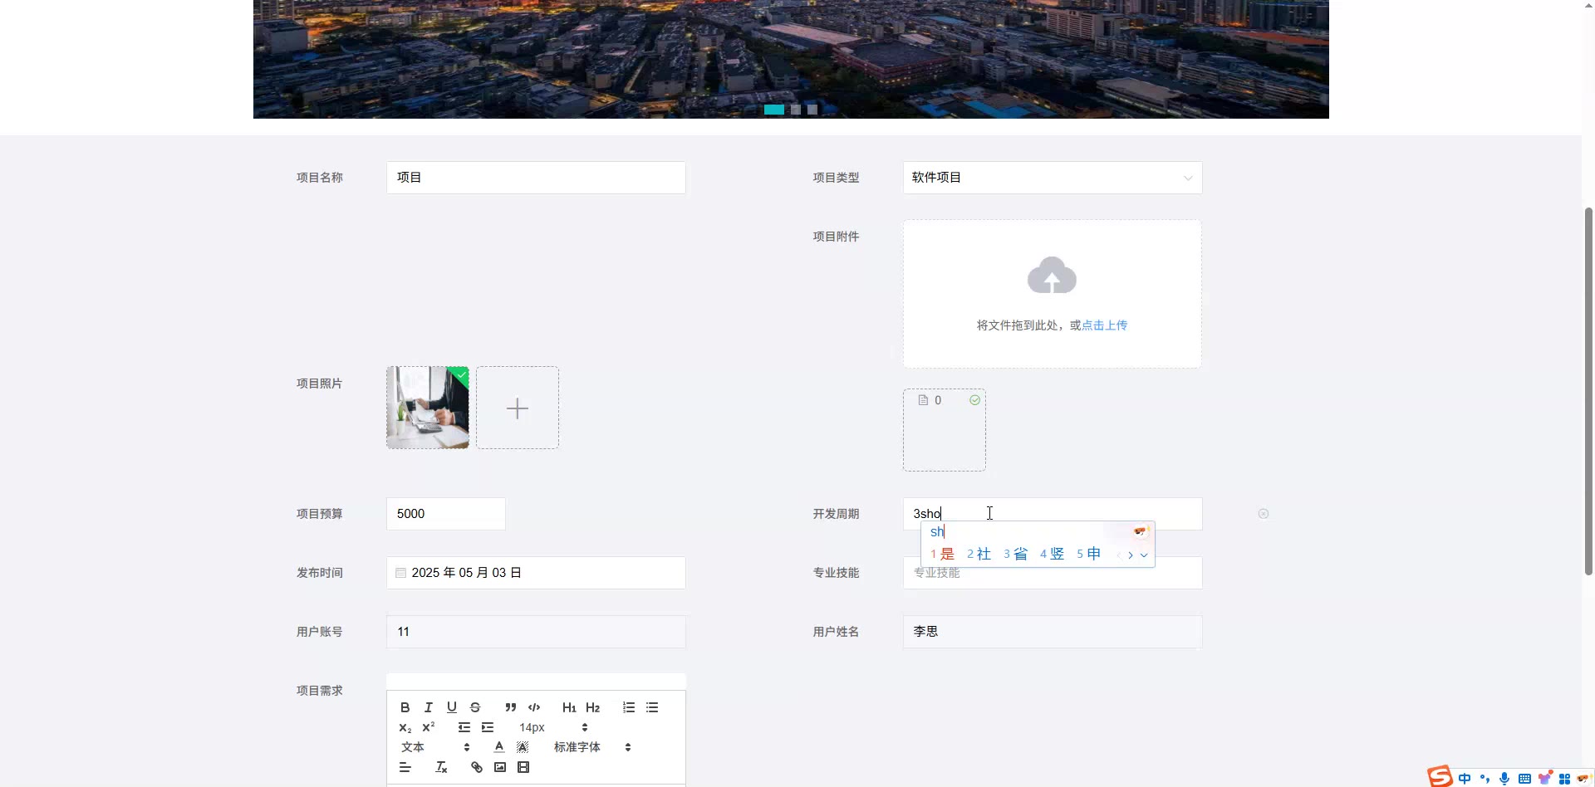Click the page vertical scrollbar
The image size is (1595, 787).
[1588, 390]
